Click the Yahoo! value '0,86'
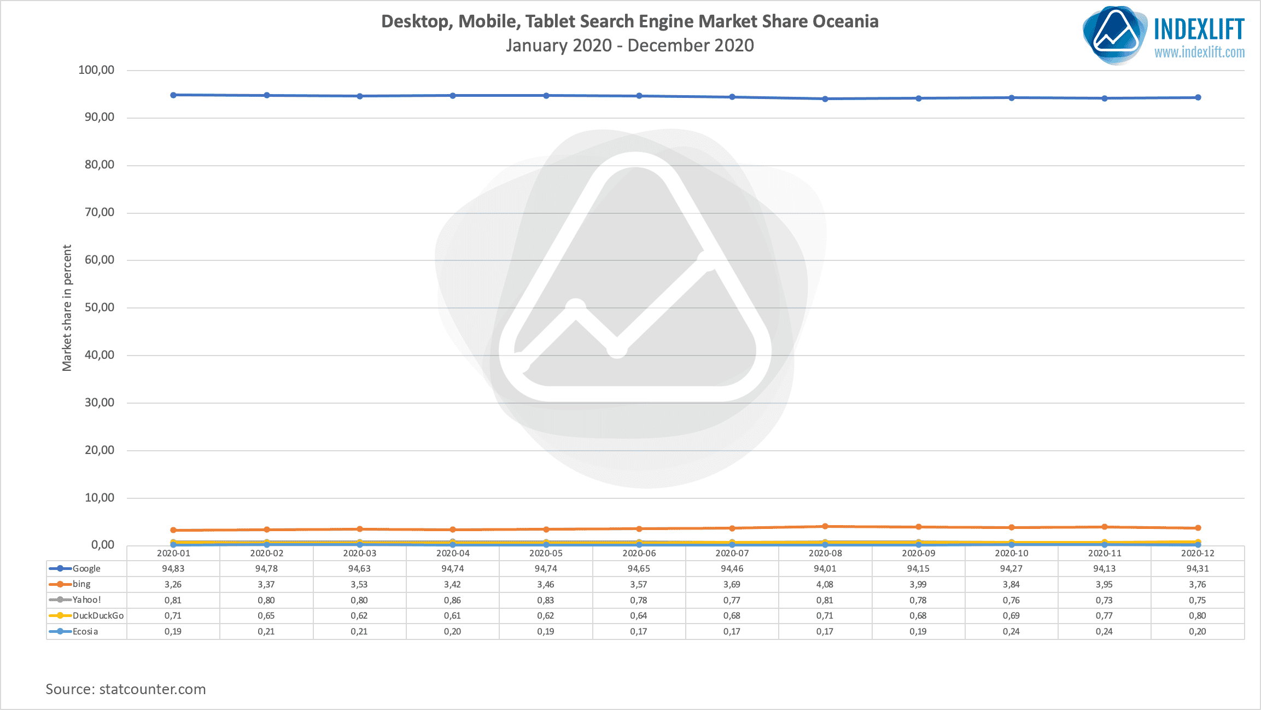 pos(453,600)
